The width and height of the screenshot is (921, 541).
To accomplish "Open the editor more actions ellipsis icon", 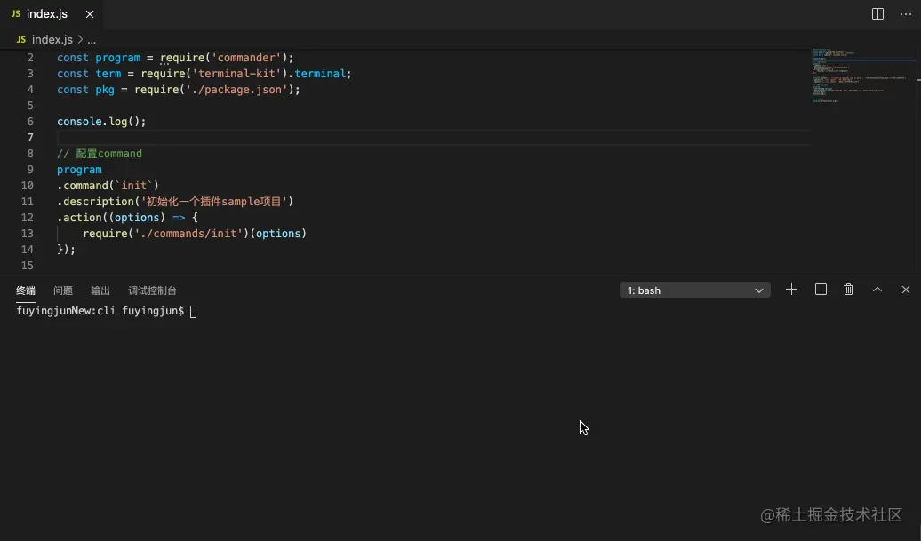I will pyautogui.click(x=906, y=13).
